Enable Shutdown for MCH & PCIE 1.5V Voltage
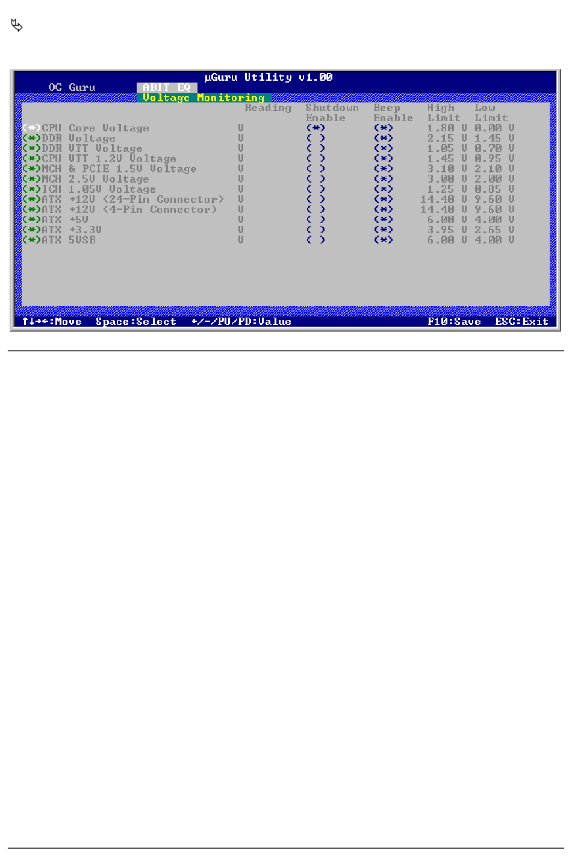This screenshot has width=572, height=857. click(x=316, y=169)
